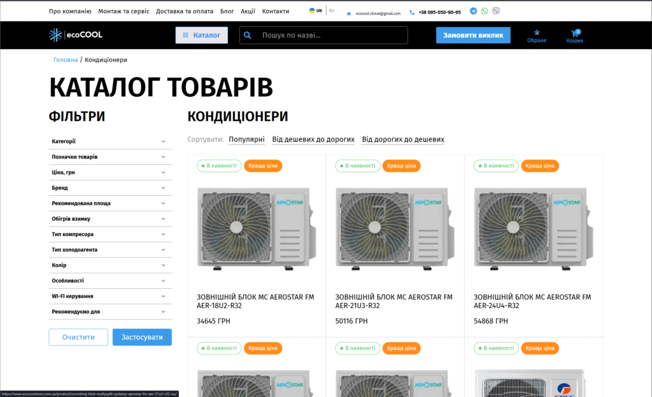Expand the Обігрів взимку filter
This screenshot has height=397, width=652.
click(x=110, y=219)
